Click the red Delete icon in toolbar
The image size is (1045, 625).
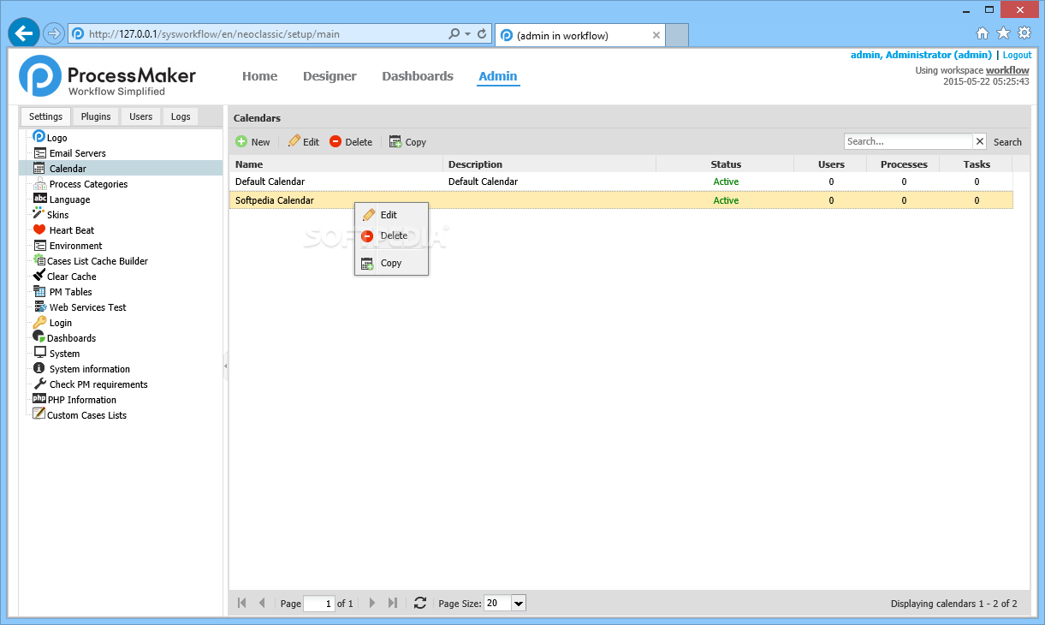[335, 141]
